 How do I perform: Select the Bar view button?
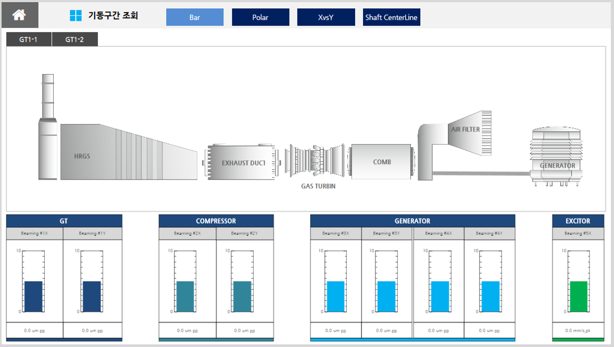click(195, 17)
